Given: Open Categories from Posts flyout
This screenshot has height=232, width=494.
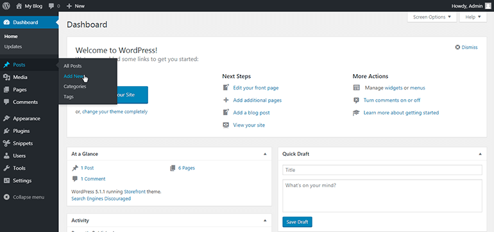Looking at the screenshot, I should click(x=74, y=86).
